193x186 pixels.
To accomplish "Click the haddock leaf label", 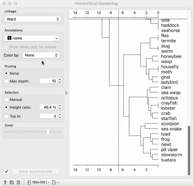I will [x=170, y=25].
